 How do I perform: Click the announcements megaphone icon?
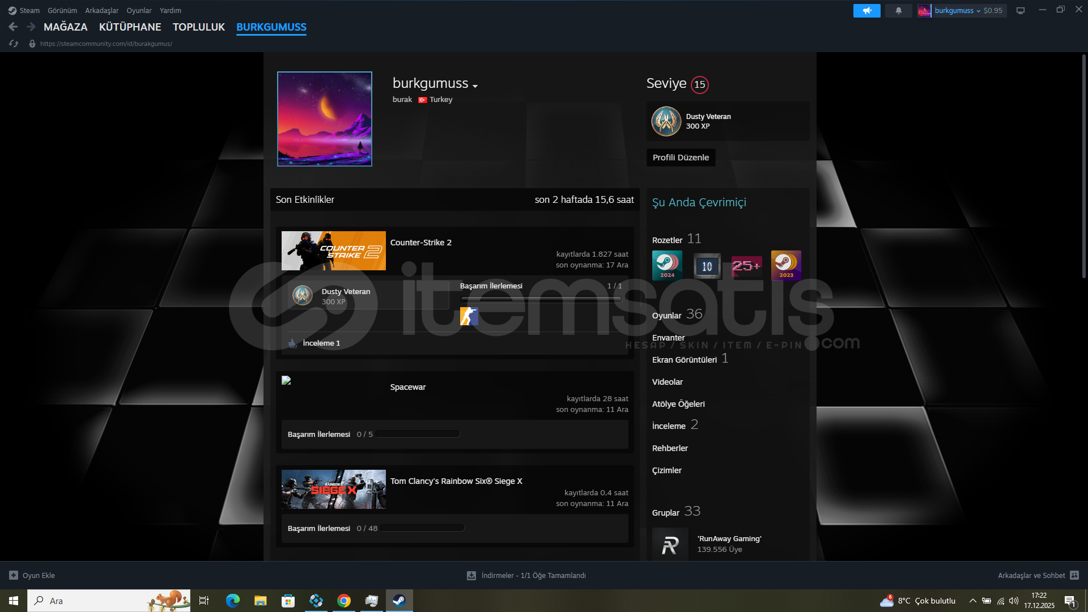pyautogui.click(x=866, y=10)
